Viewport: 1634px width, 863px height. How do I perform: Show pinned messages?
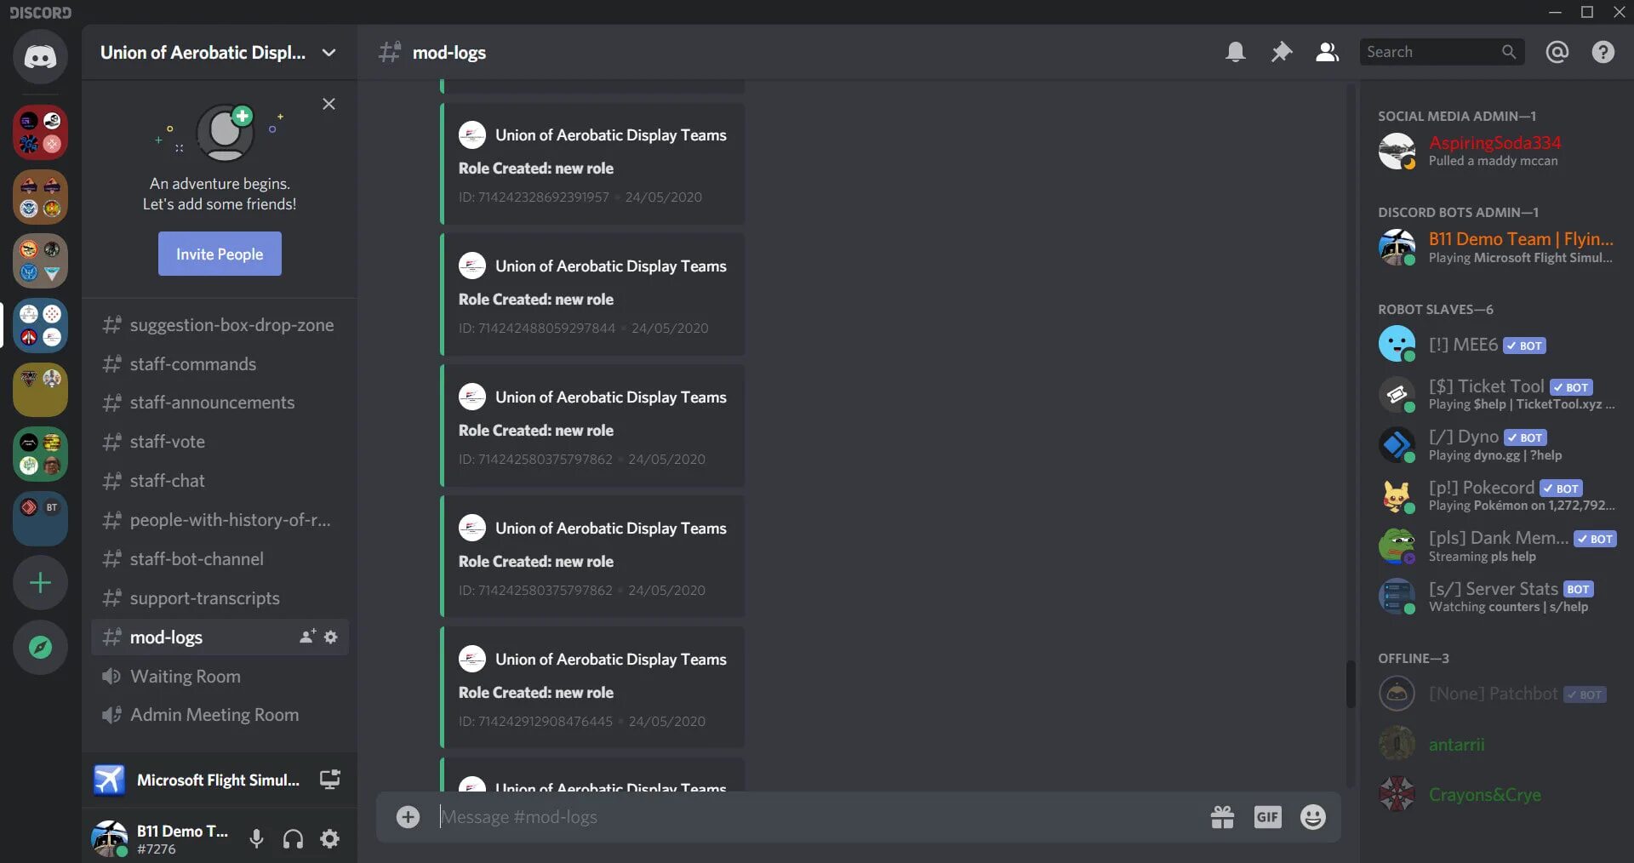(x=1281, y=52)
